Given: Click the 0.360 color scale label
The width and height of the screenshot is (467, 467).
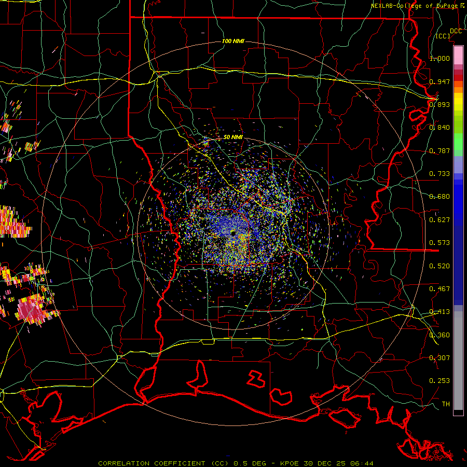Looking at the screenshot, I should coord(439,335).
